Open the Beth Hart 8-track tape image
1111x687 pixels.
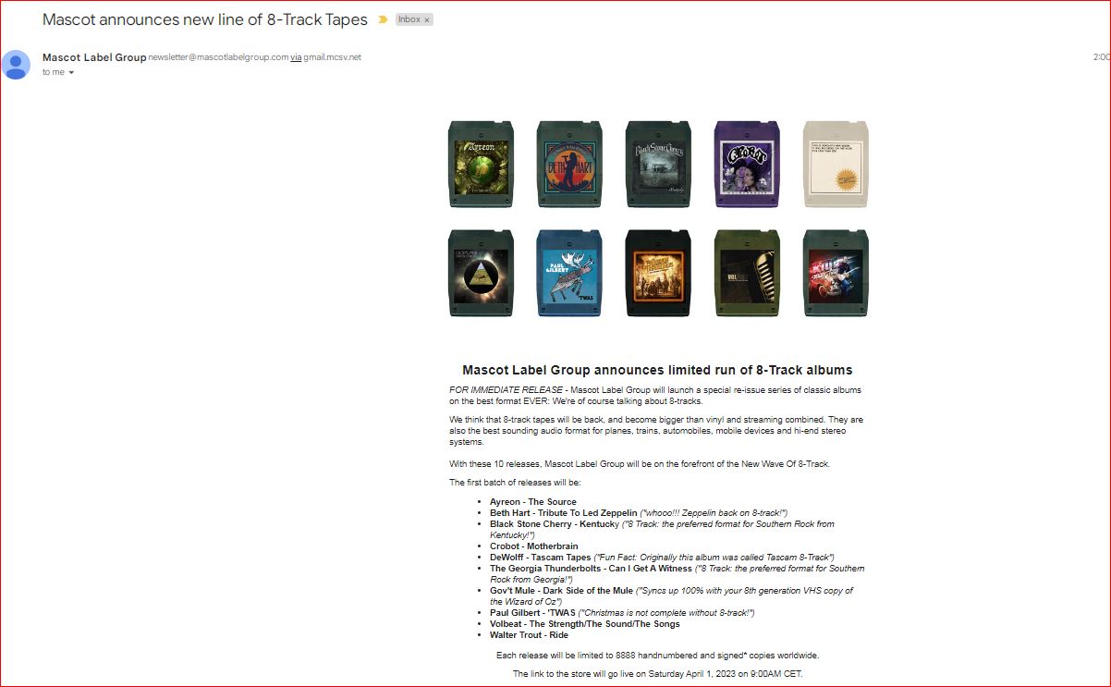569,165
